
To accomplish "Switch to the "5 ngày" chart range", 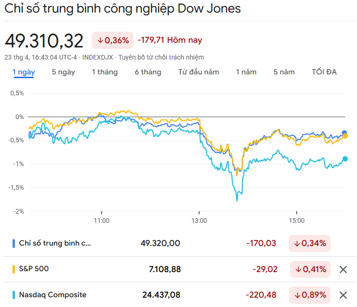I will (63, 72).
